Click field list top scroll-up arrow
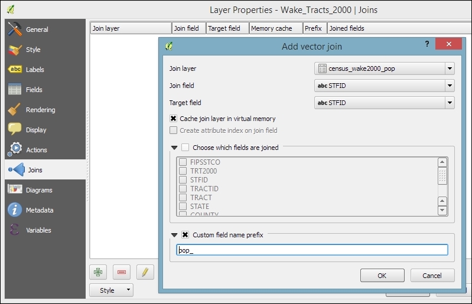 click(442, 163)
